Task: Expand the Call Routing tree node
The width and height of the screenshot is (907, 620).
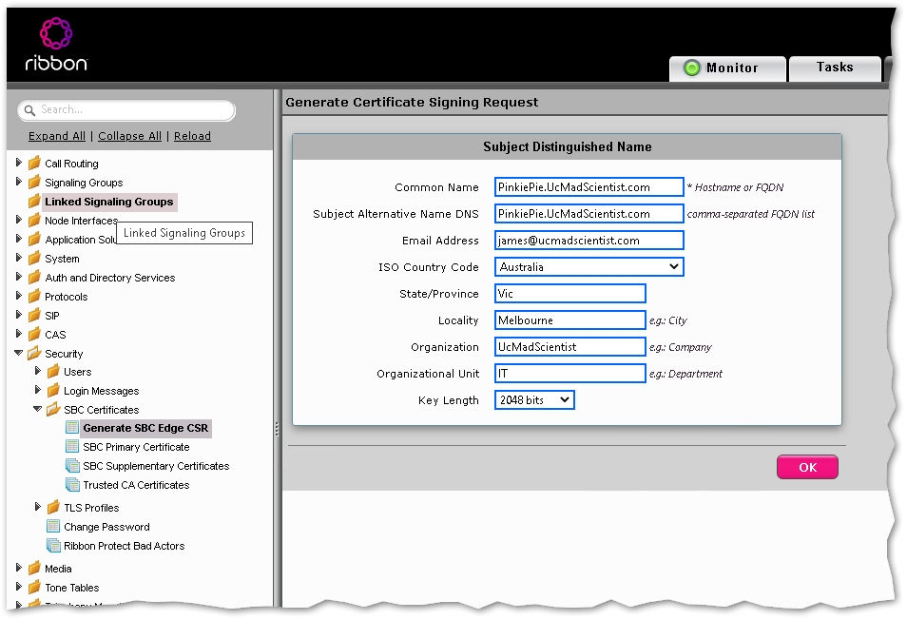Action: point(18,163)
